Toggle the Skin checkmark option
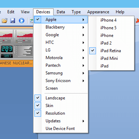Screen dimensions: 139x139 38,106
